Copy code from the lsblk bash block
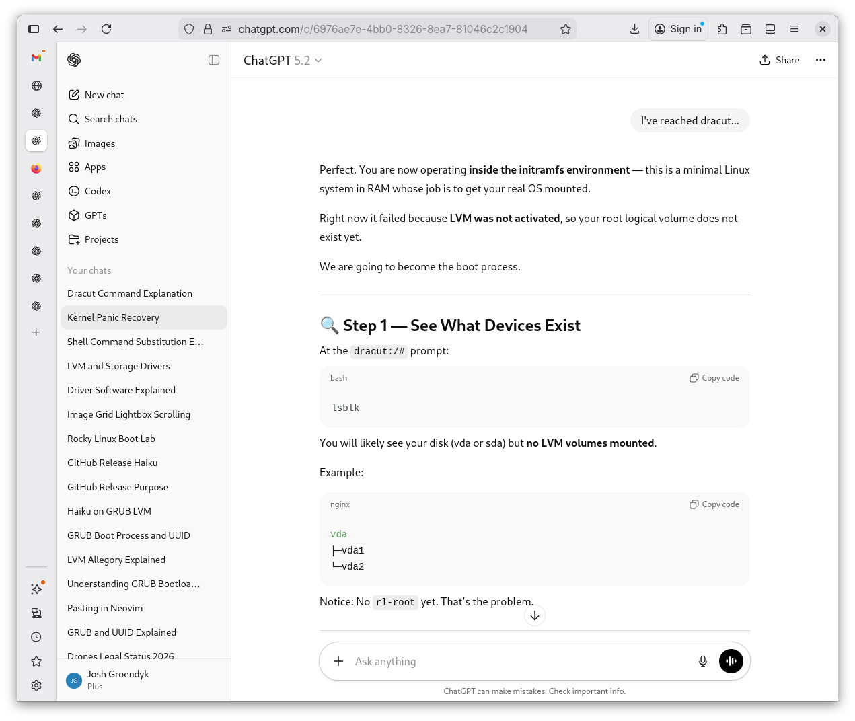 pos(714,378)
